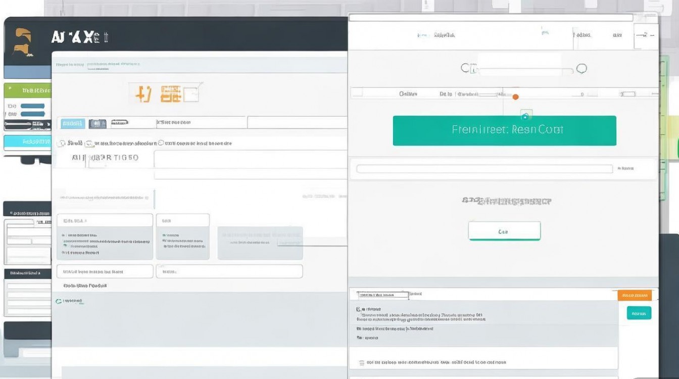Click the golden logo in the dark header
The height and width of the screenshot is (379, 679).
point(23,41)
